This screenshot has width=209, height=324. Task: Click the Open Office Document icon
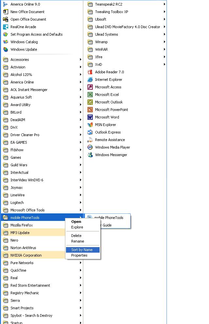(6, 19)
